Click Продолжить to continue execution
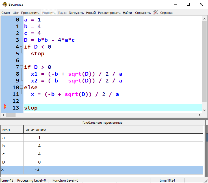Image resolution: width=208 pixels, height=183 pixels. [x=30, y=13]
